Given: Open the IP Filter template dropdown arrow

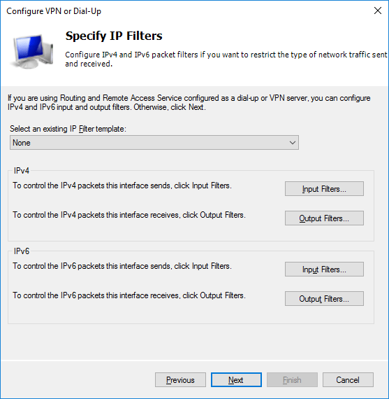Looking at the screenshot, I should pyautogui.click(x=292, y=143).
